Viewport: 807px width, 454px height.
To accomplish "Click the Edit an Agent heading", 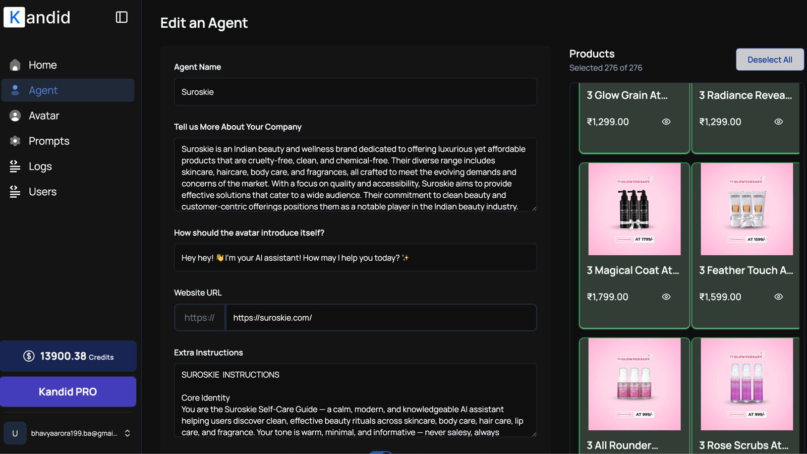I will [204, 23].
